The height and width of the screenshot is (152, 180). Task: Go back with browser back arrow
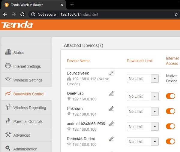point(5,14)
